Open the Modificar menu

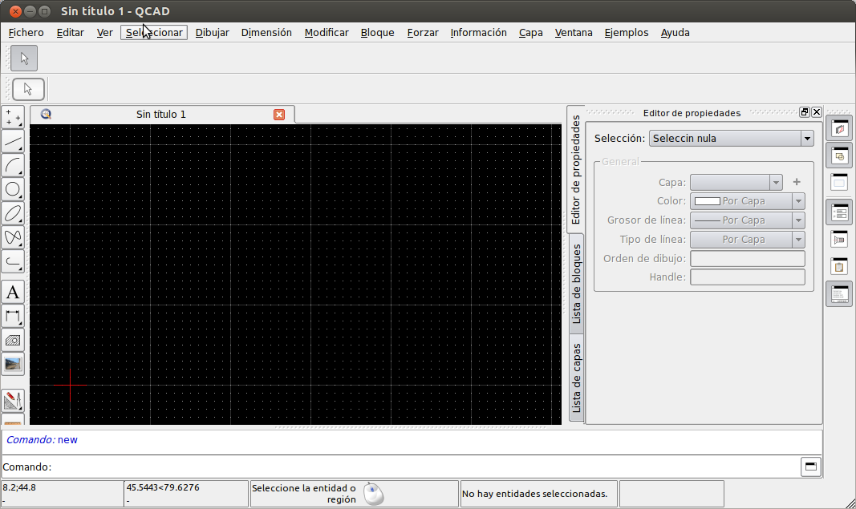point(327,33)
